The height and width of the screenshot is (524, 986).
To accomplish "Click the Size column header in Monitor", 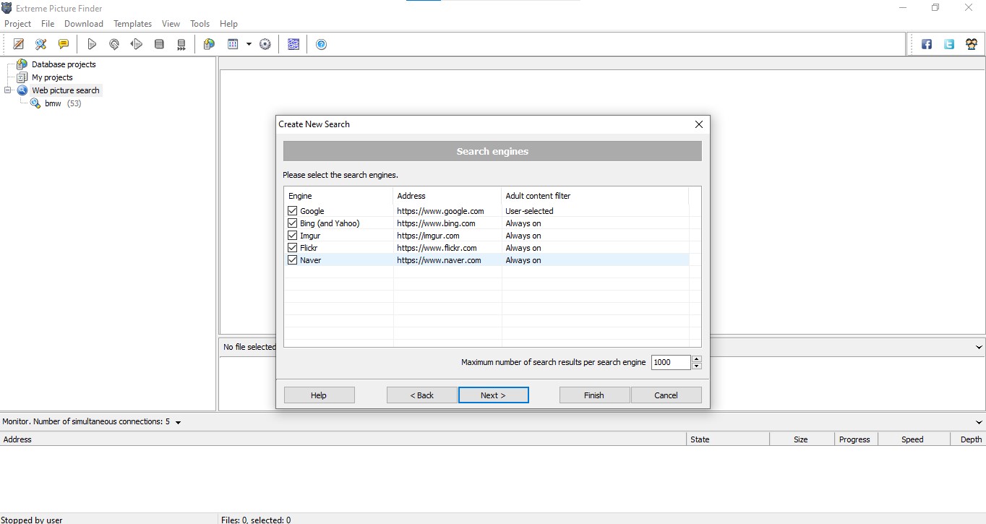I will click(801, 439).
